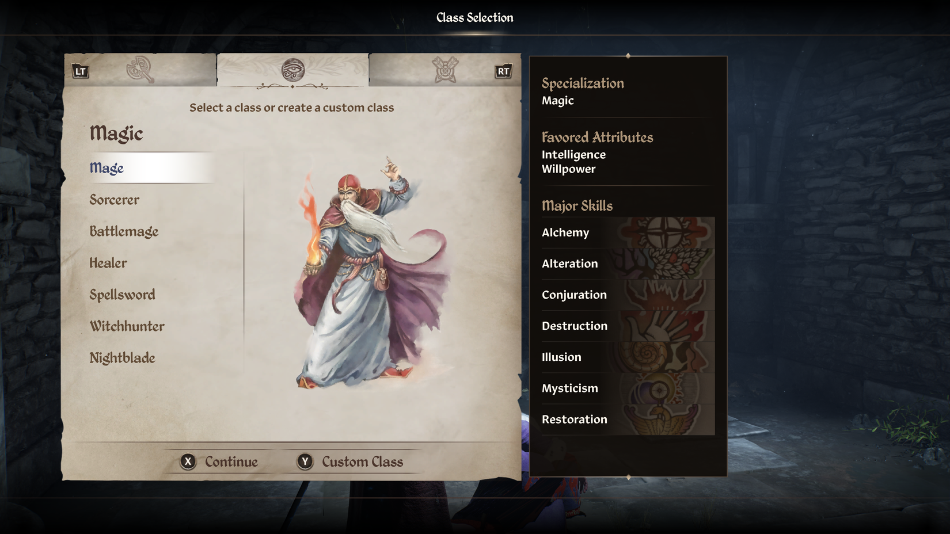Select the Witchhunter class

click(127, 326)
